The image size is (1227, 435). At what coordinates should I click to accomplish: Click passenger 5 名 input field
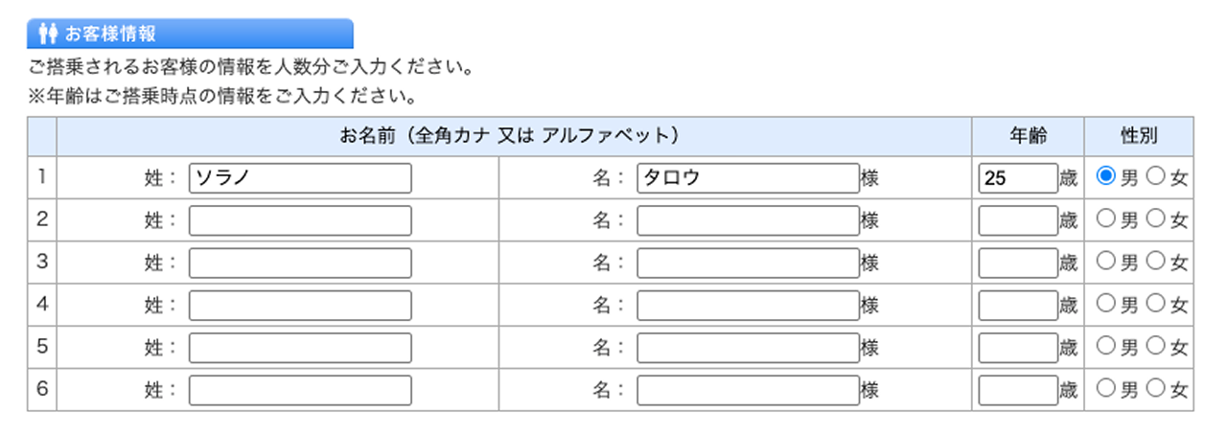click(748, 348)
